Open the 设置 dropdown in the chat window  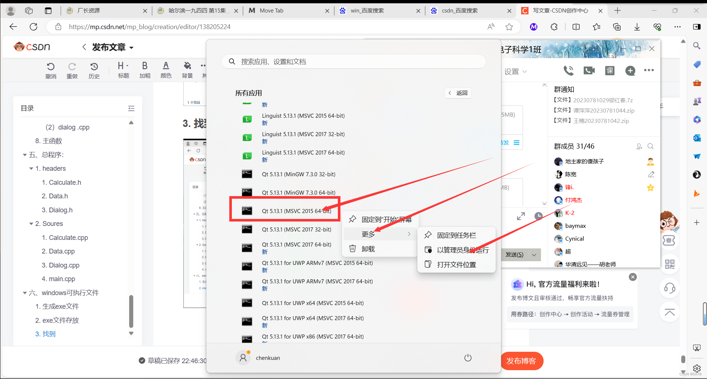[516, 71]
